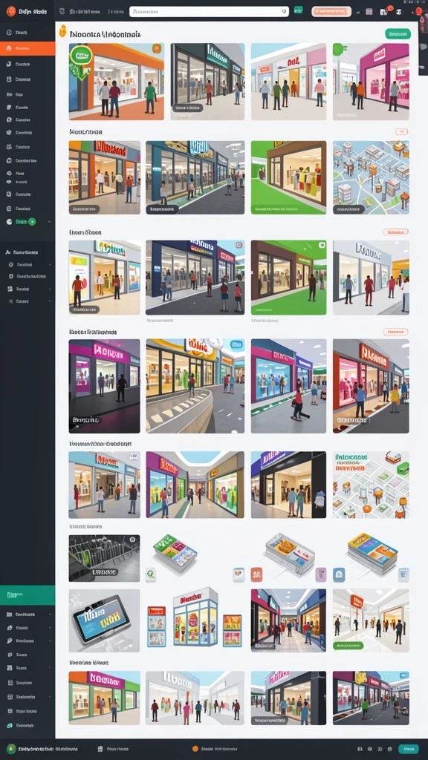
Task: Open the green-lawn storefront thumbnail in second row
Action: point(289,177)
